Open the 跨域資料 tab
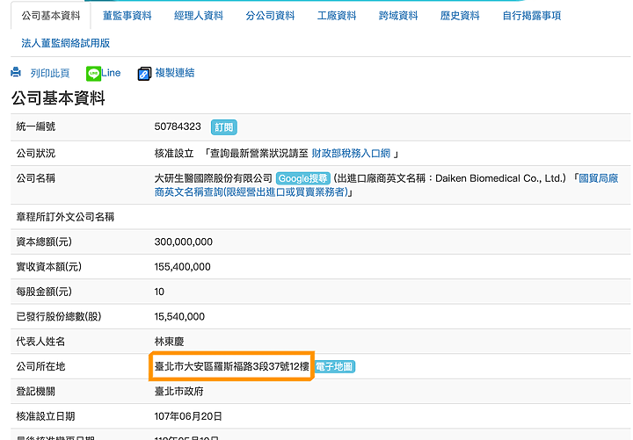The height and width of the screenshot is (440, 633). [x=398, y=16]
